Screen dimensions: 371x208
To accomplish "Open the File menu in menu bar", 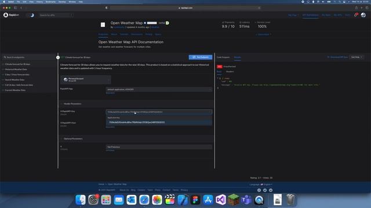I will (x=18, y=2).
